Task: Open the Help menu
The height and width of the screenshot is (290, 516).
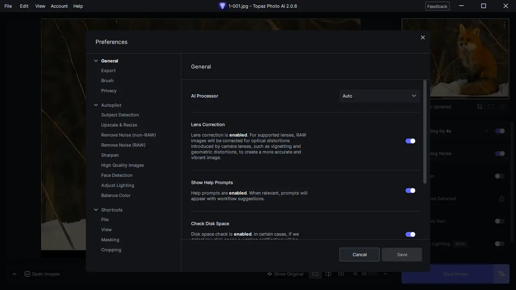Action: pos(78,6)
